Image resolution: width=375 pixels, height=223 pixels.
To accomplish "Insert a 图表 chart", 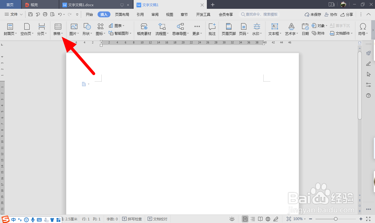I will pos(117,26).
